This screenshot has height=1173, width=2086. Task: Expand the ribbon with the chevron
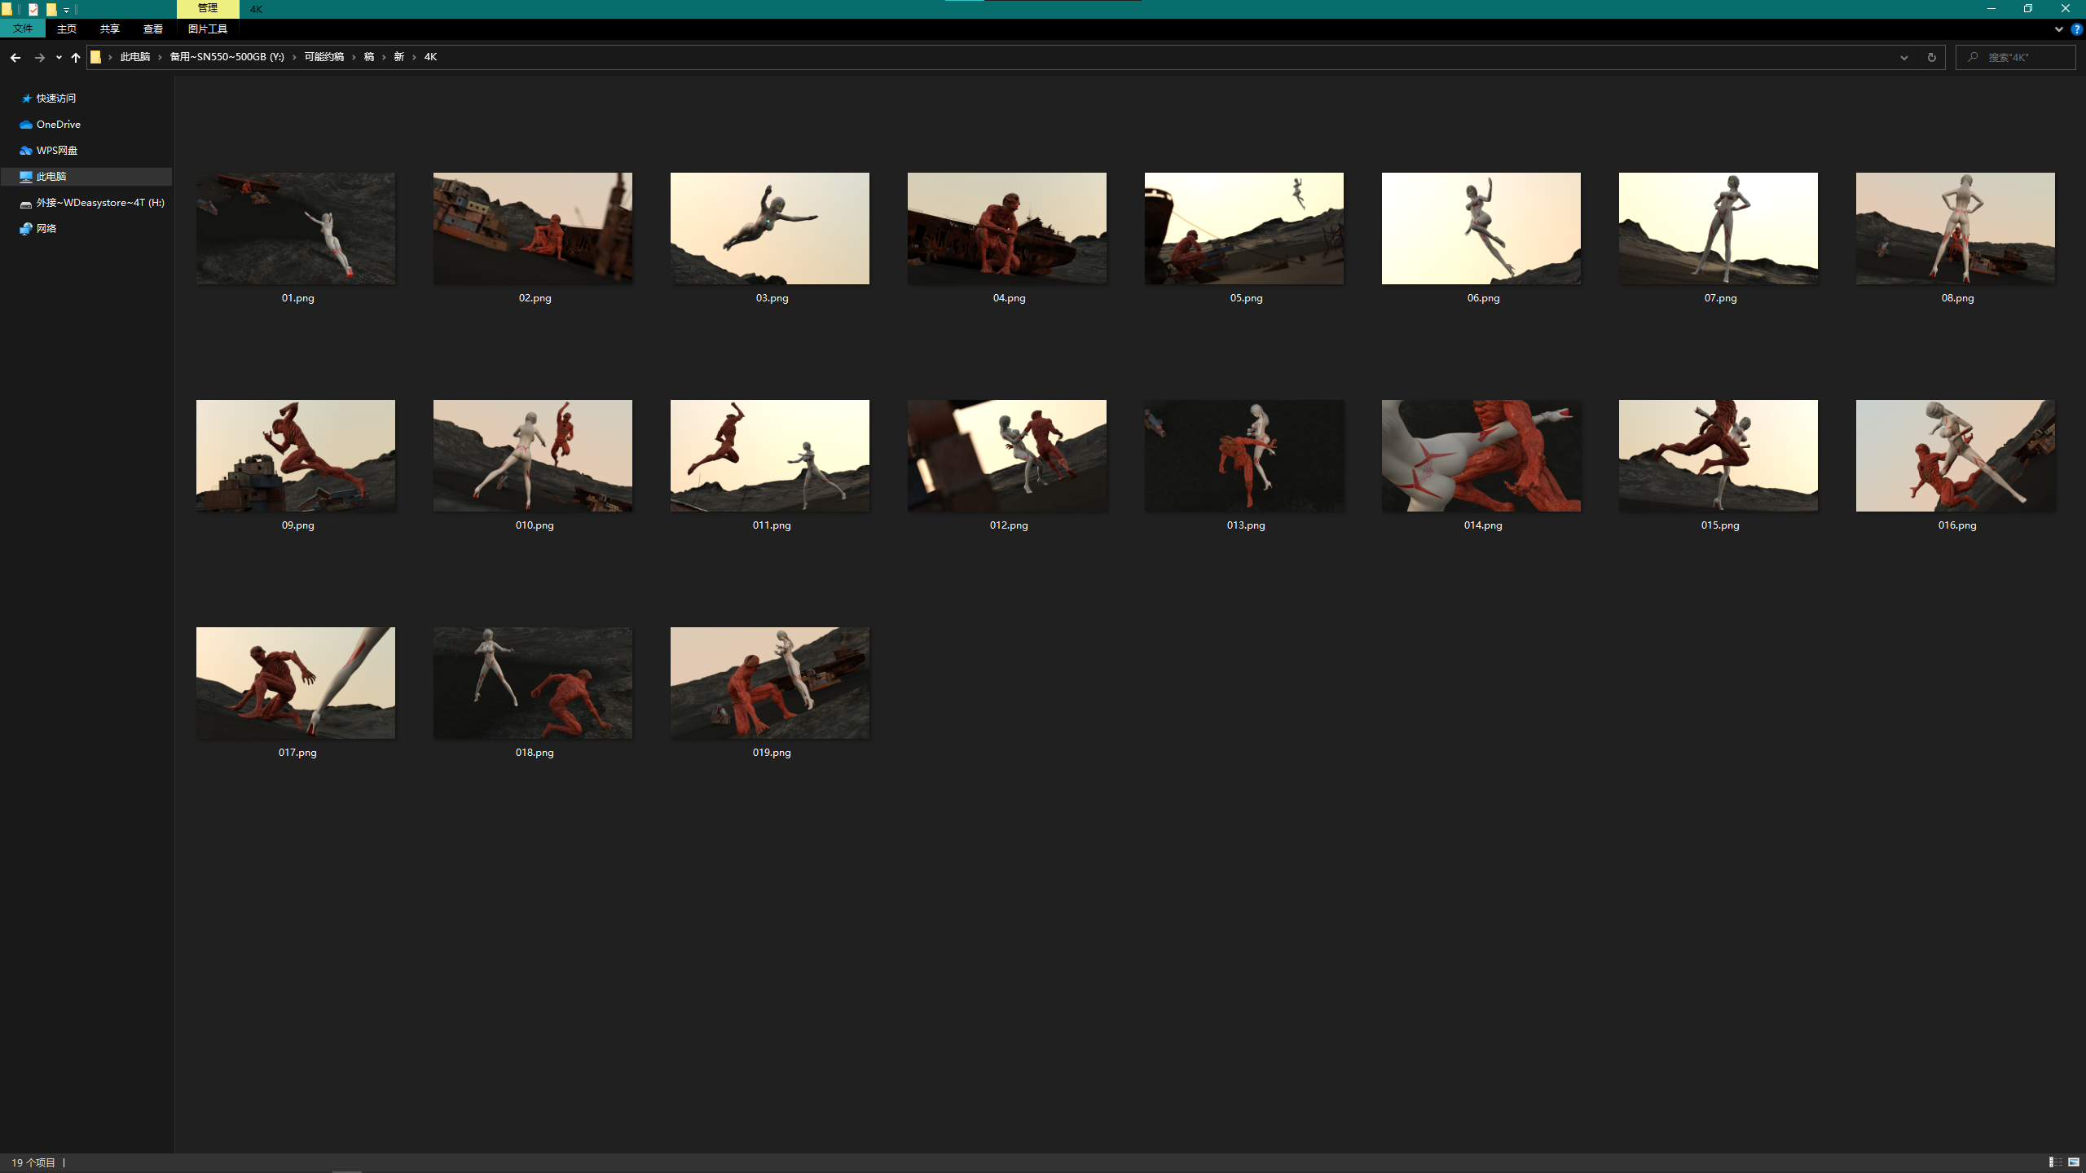coord(2059,29)
